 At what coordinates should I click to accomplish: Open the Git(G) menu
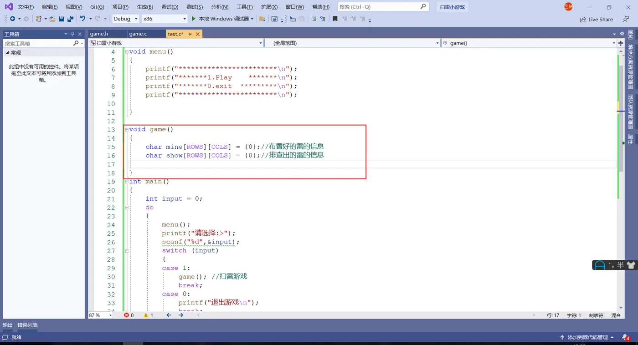click(97, 7)
